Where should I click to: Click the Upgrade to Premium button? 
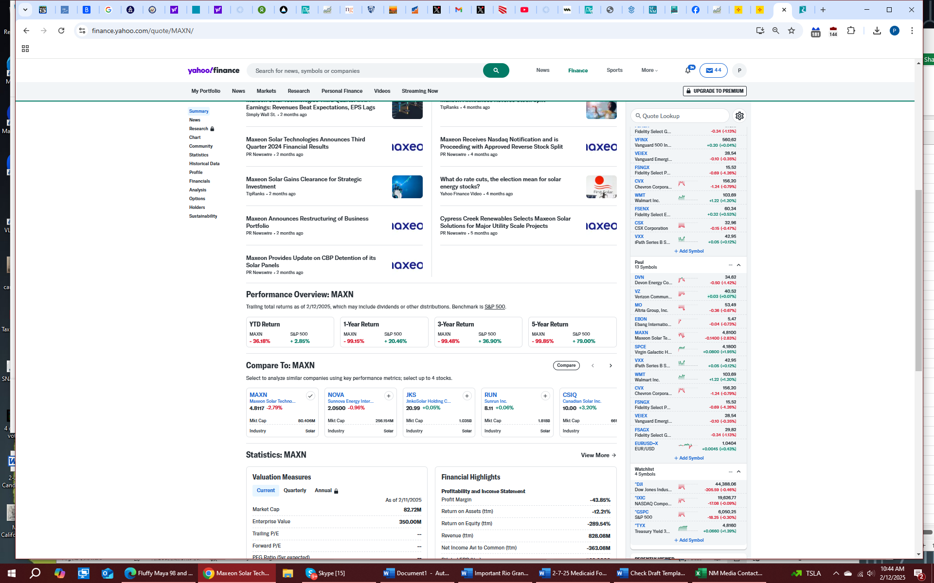pos(714,91)
